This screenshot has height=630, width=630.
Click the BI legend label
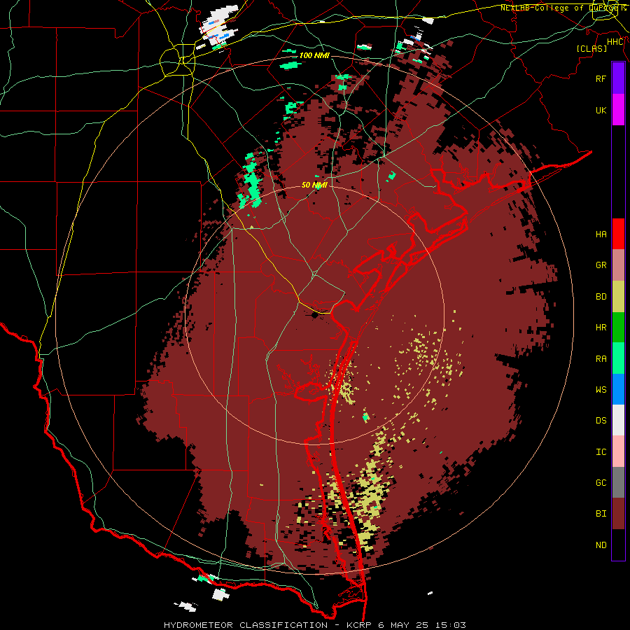601,514
